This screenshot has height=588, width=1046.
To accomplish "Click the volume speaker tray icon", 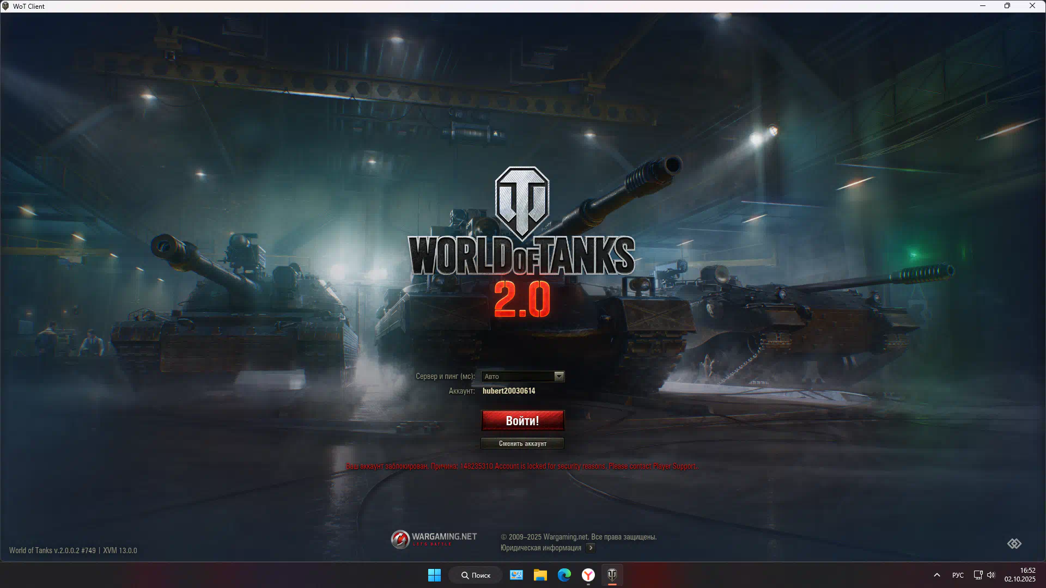I will (x=991, y=575).
